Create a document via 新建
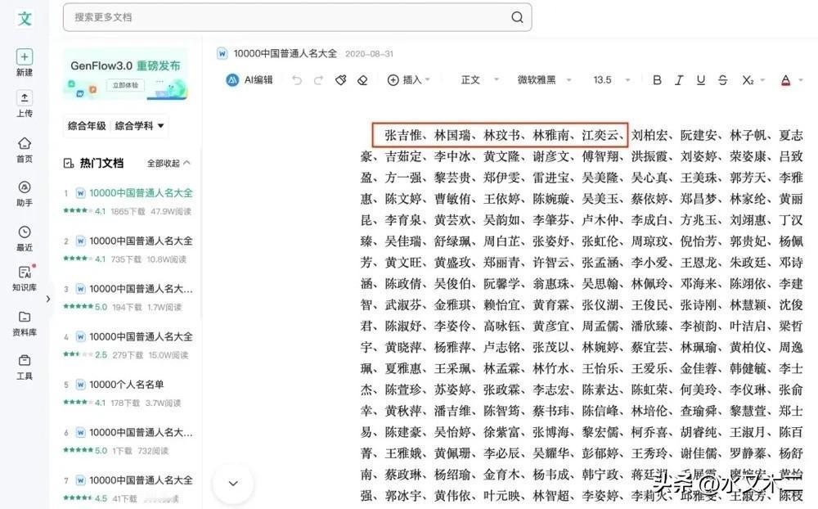818x509 pixels. [x=24, y=61]
